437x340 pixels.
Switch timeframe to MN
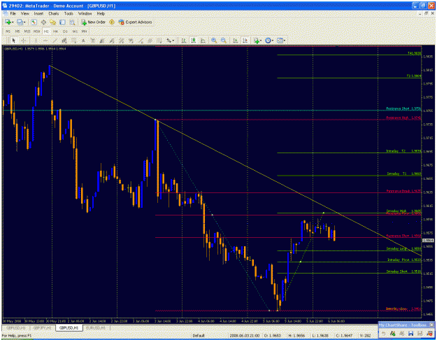[84, 31]
